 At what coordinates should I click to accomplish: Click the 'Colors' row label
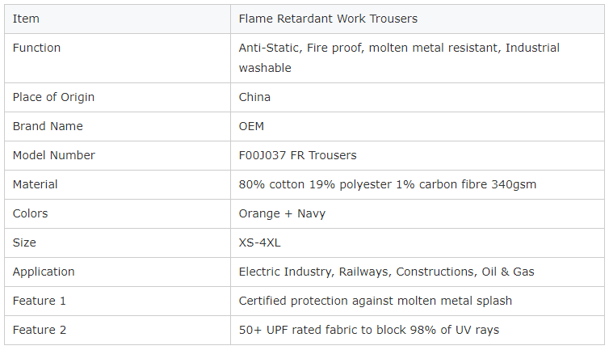click(x=31, y=213)
